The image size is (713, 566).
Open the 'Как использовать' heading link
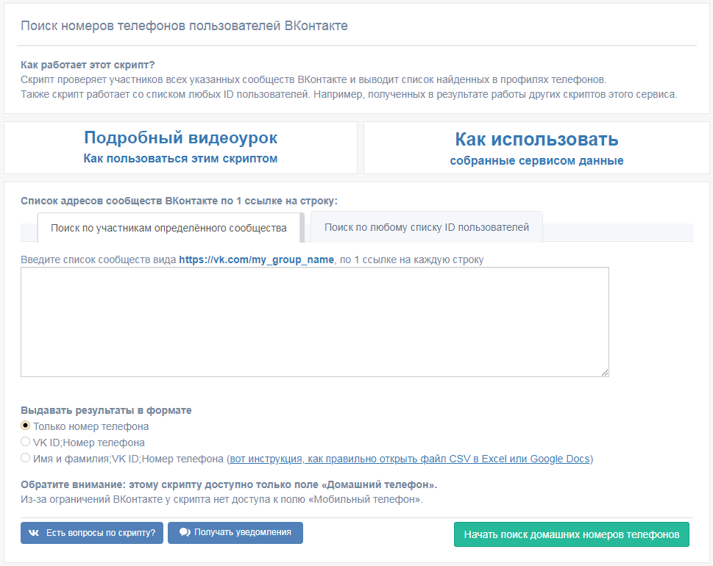click(536, 139)
